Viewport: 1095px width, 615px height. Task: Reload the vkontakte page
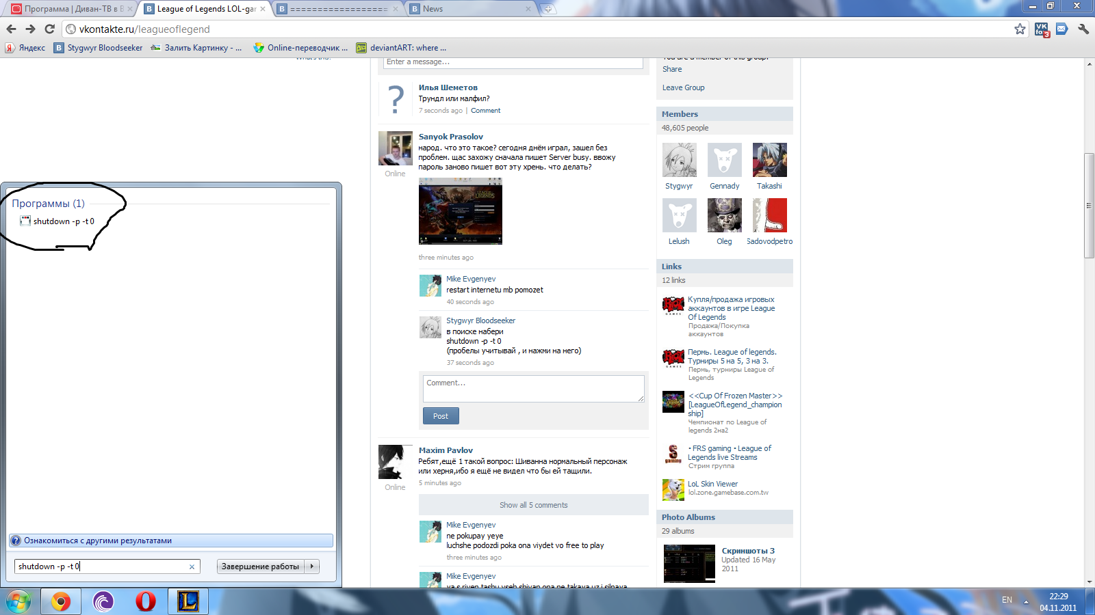coord(49,29)
